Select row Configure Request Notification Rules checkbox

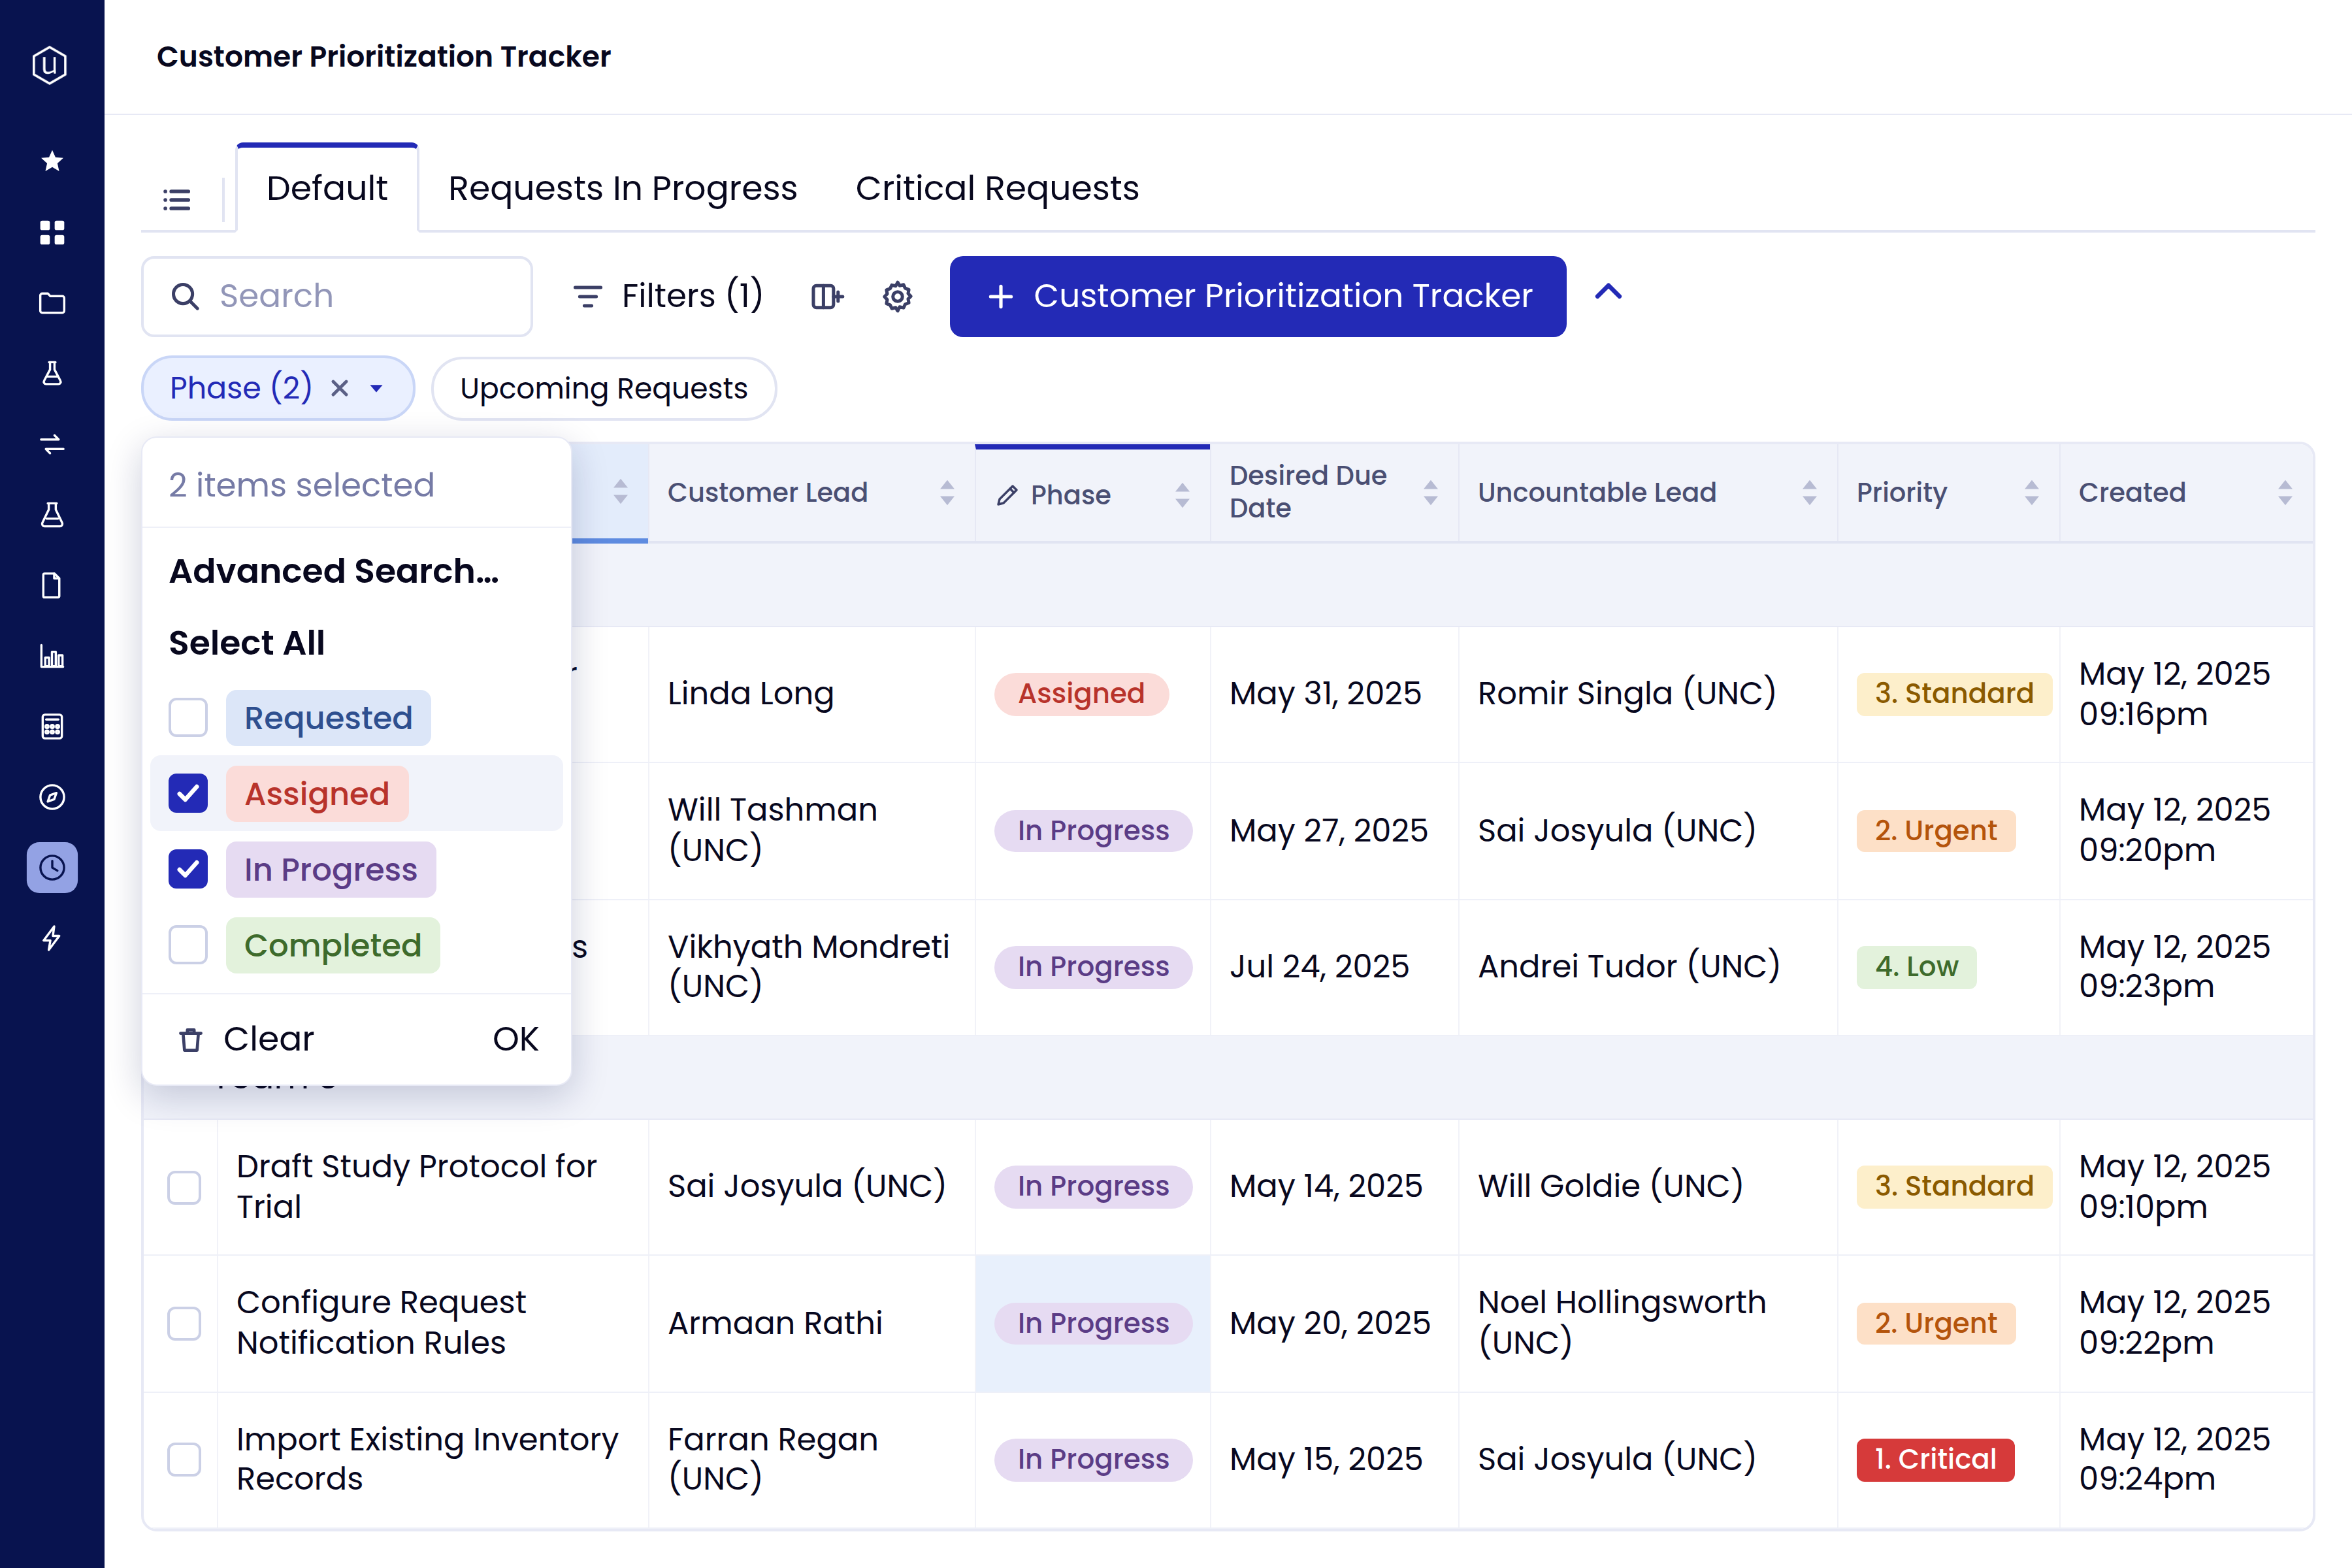[x=184, y=1323]
